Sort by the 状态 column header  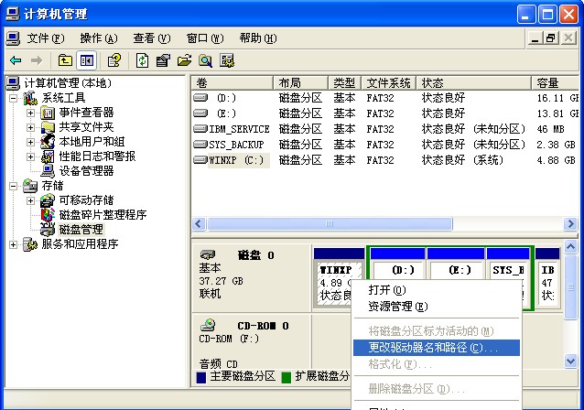point(474,82)
